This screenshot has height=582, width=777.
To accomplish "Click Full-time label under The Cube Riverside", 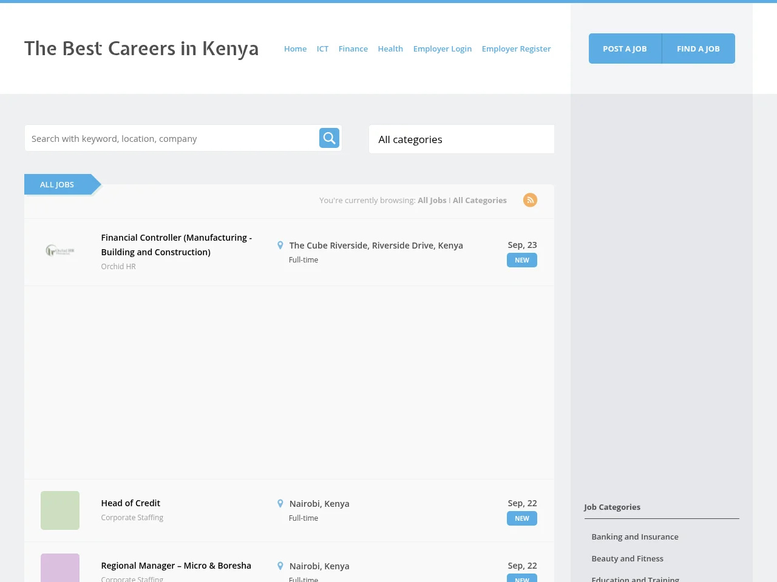I will 304,259.
